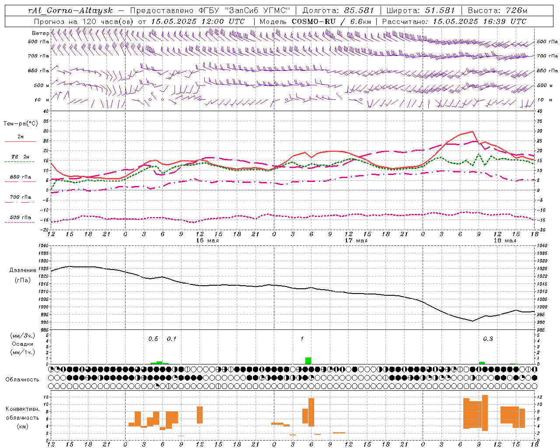Click the 17 мая date label under the temperature chart
The image size is (560, 448).
(x=356, y=240)
